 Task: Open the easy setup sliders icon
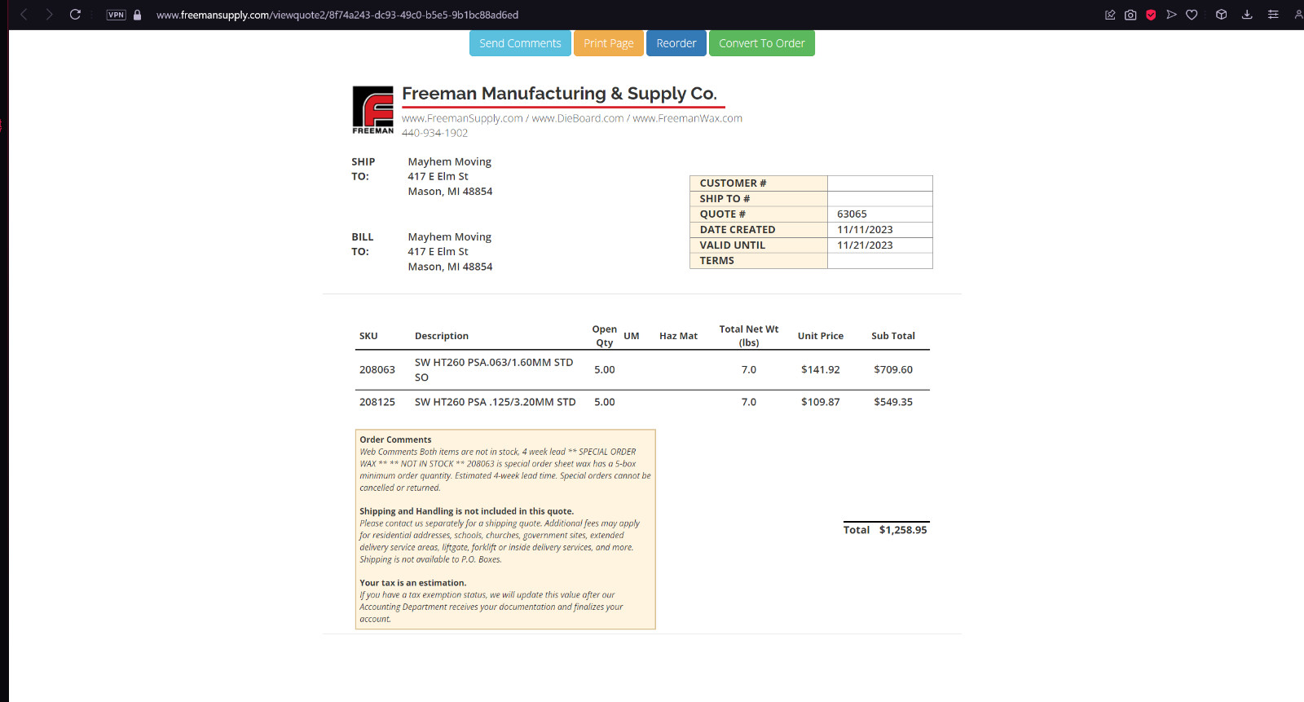[x=1273, y=15]
